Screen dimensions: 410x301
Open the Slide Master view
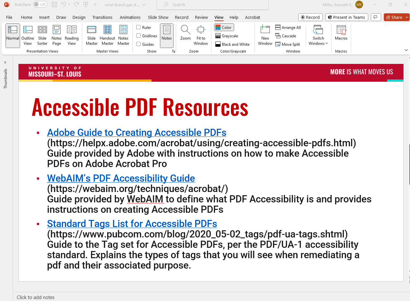click(x=92, y=36)
